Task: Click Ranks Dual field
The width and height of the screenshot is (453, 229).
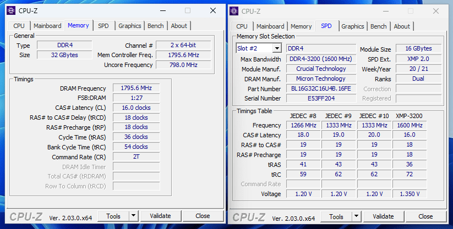Action: click(419, 79)
